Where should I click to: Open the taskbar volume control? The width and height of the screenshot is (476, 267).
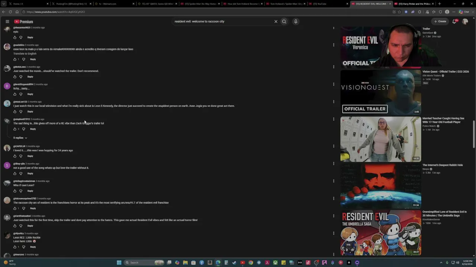click(x=457, y=263)
